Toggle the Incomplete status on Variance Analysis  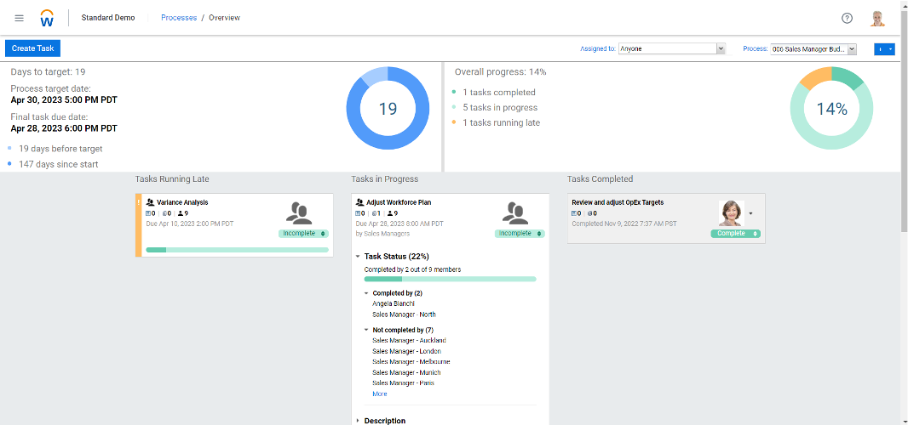point(302,233)
